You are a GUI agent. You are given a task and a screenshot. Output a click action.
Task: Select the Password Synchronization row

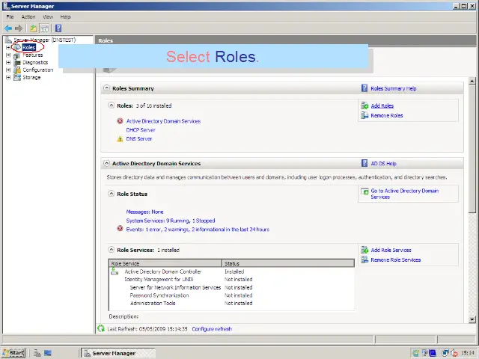pyautogui.click(x=231, y=295)
